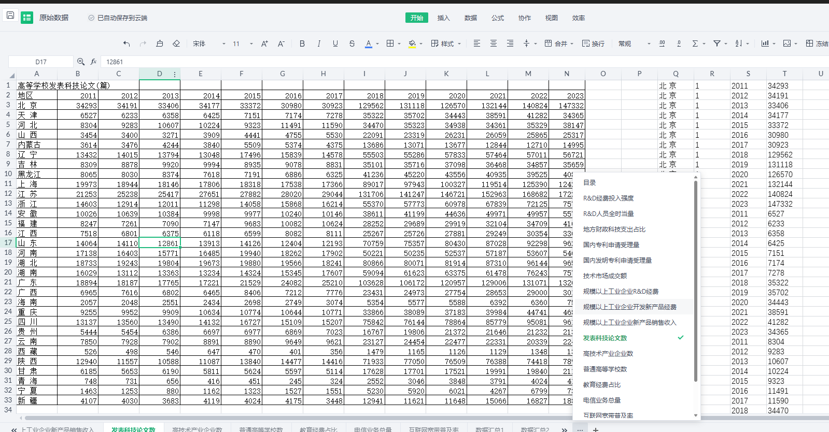Increase font size with A+ icon
Screen dimensions: 829x432
pos(264,44)
